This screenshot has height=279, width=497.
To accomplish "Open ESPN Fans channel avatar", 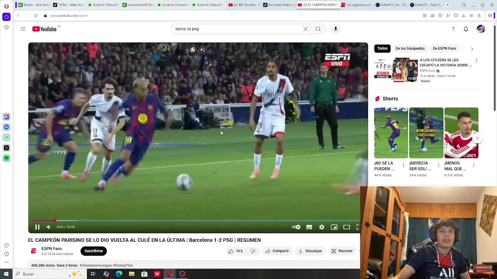I will (33, 251).
